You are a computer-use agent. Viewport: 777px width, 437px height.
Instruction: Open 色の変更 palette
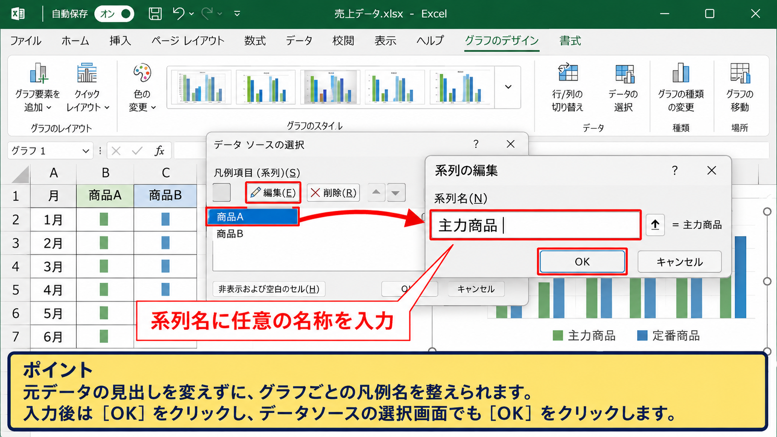point(142,87)
